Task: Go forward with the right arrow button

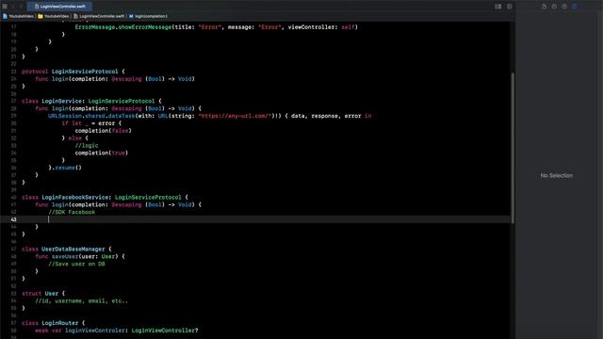Action: [21, 7]
